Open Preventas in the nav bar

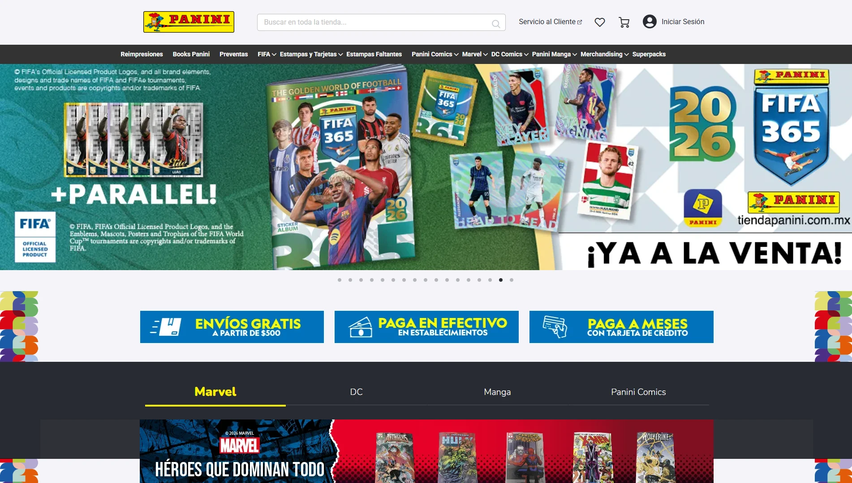click(233, 54)
